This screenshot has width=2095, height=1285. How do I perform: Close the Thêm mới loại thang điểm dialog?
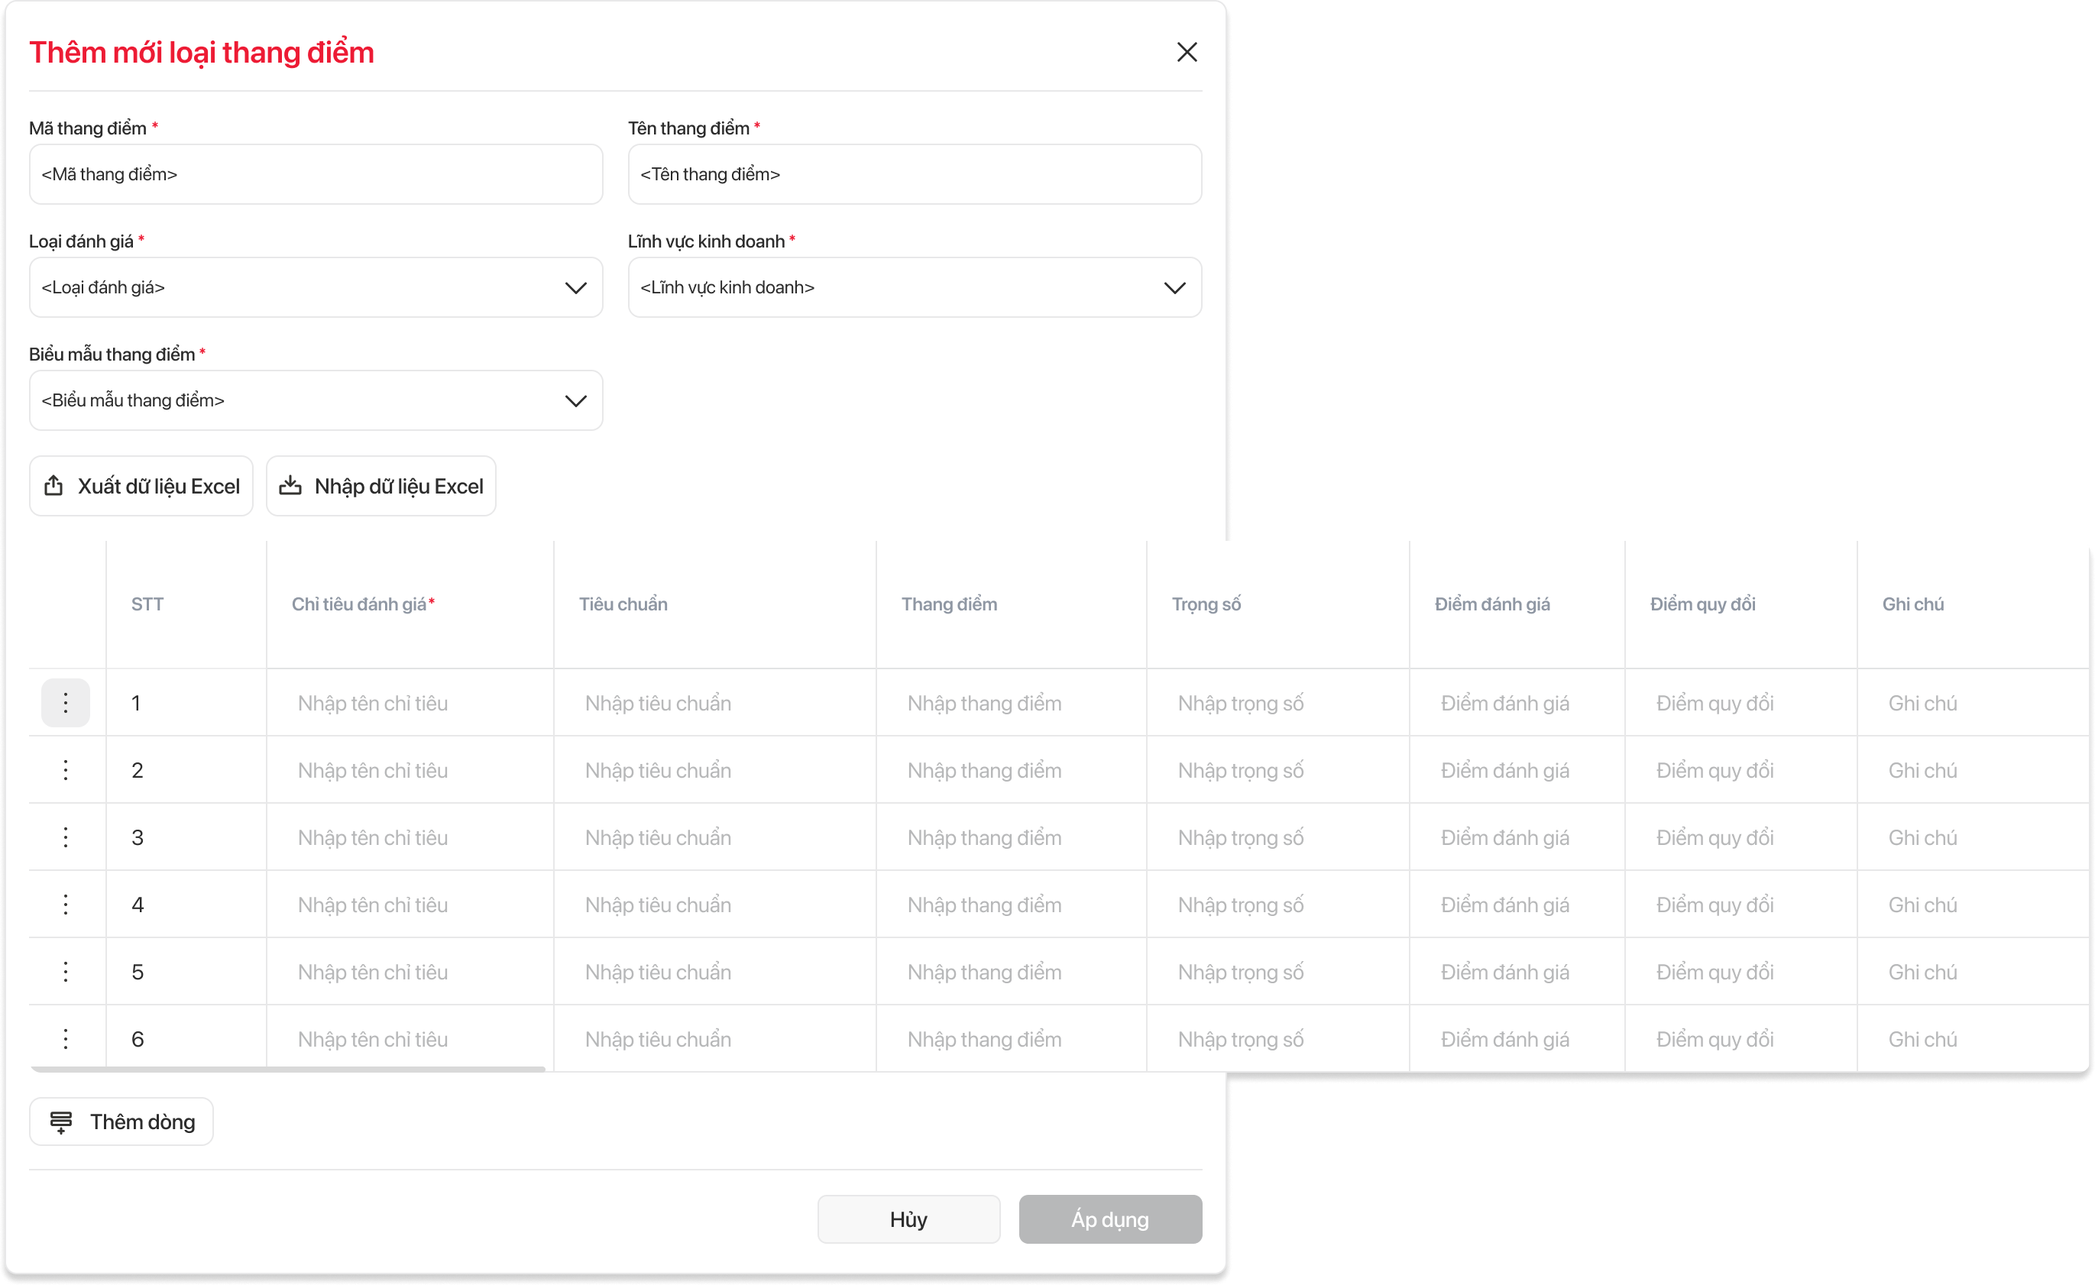tap(1187, 52)
